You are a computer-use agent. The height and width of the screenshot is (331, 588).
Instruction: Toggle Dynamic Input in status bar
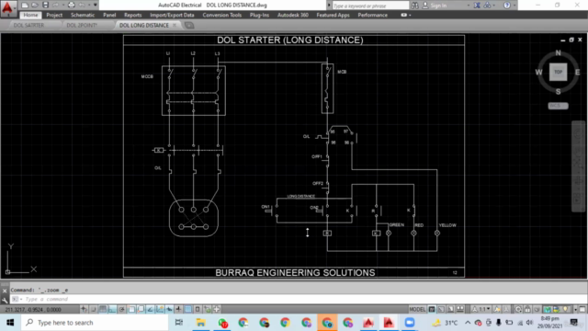point(169,309)
